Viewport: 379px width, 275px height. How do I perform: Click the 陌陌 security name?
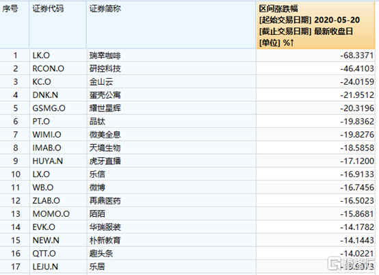point(97,214)
